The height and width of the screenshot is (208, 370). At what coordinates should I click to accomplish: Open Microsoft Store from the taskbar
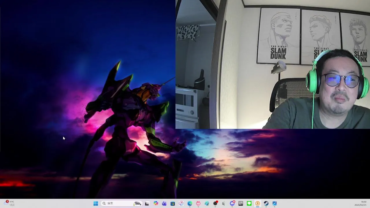173,203
